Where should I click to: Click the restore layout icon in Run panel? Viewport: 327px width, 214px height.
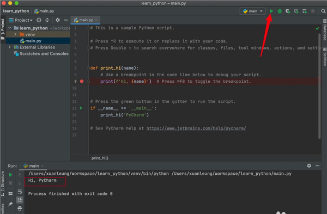(10, 193)
